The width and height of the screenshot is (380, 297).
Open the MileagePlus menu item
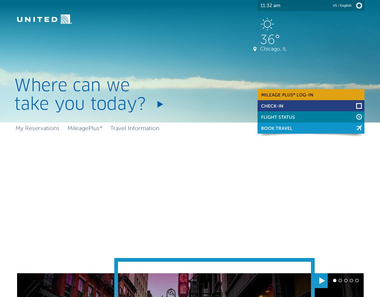click(85, 128)
